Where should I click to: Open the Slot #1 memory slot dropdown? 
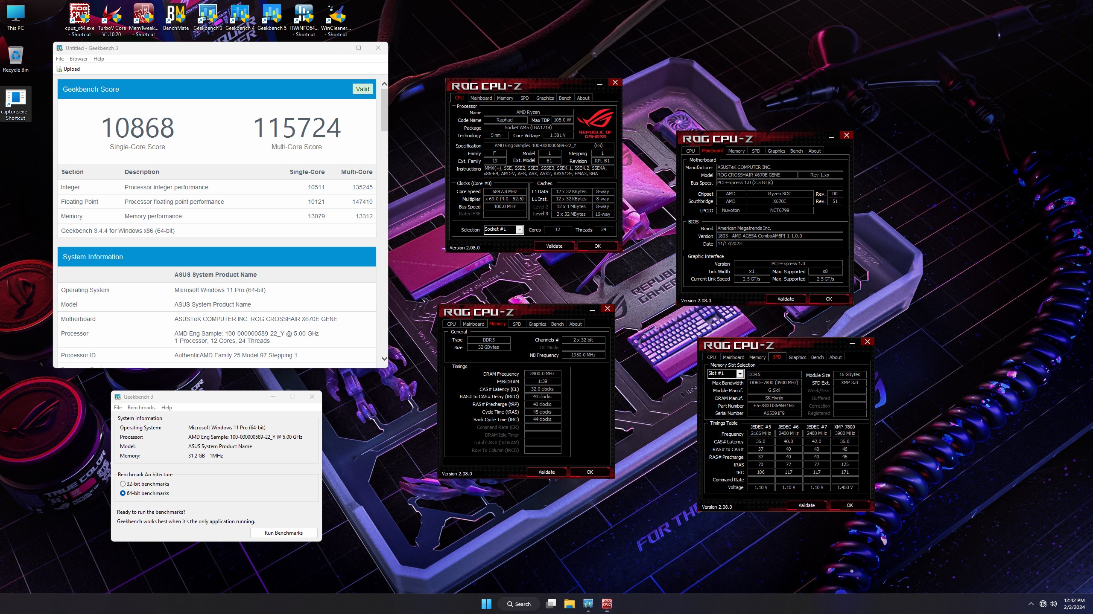point(726,374)
